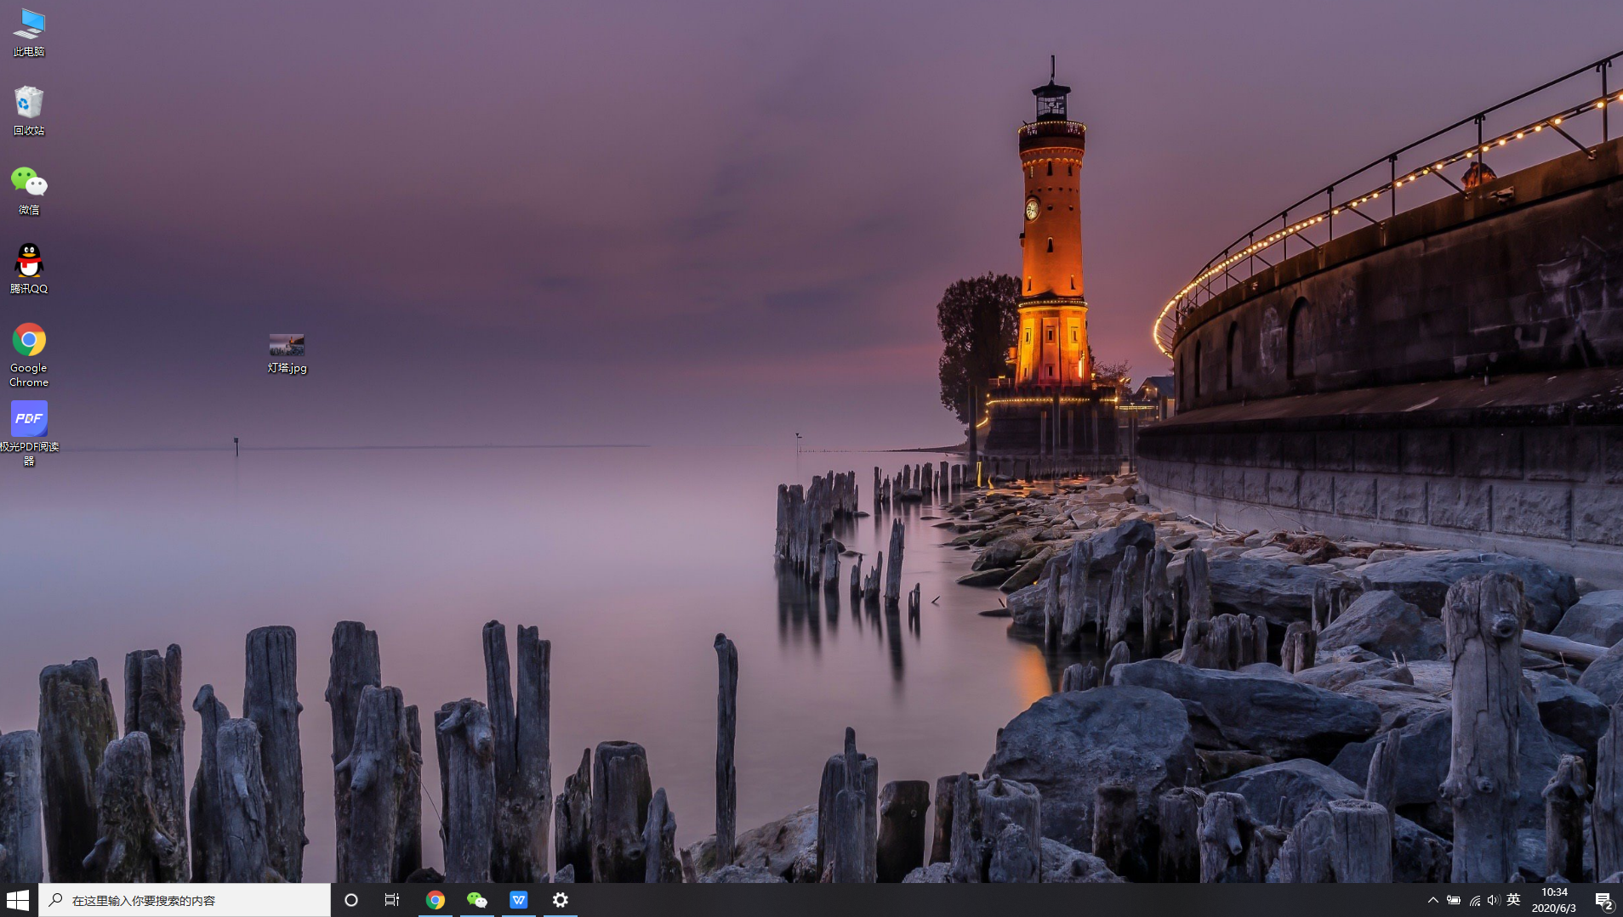Switch to WeChat in the taskbar
Image resolution: width=1623 pixels, height=917 pixels.
[x=477, y=900]
